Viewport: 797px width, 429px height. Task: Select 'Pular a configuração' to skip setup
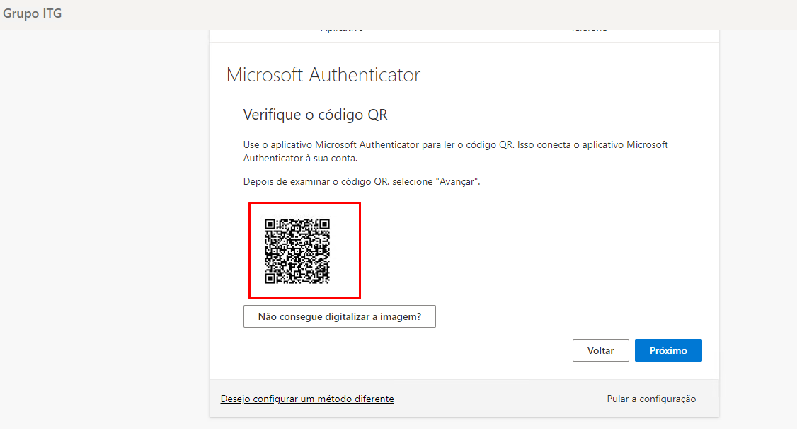651,399
